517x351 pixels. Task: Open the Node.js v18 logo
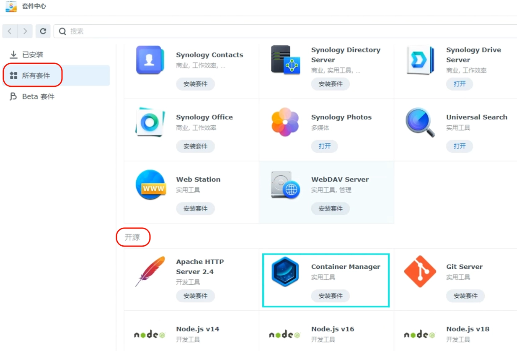click(420, 334)
